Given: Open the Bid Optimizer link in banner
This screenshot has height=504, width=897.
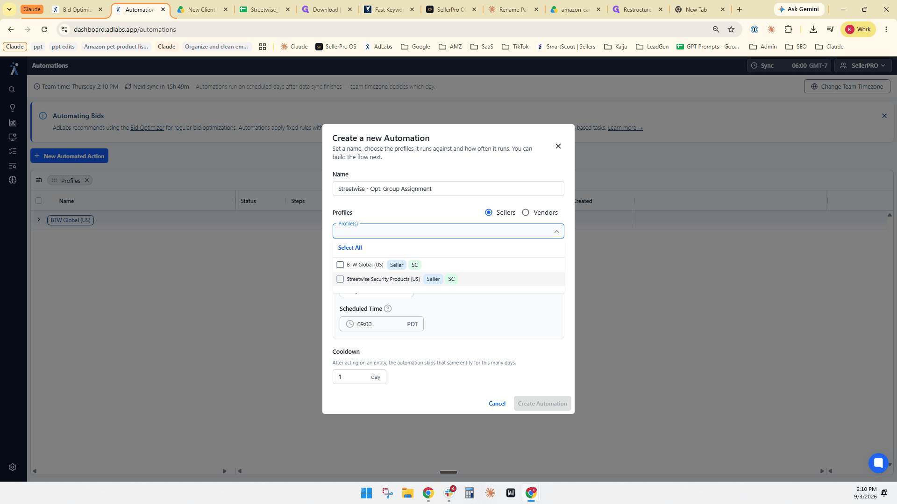Looking at the screenshot, I should 147,128.
